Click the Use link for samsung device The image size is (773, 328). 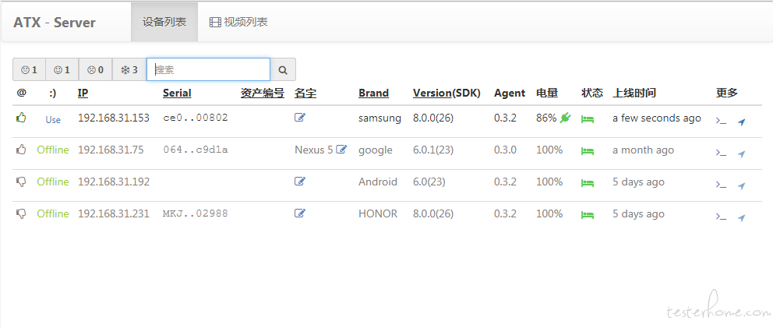point(52,119)
